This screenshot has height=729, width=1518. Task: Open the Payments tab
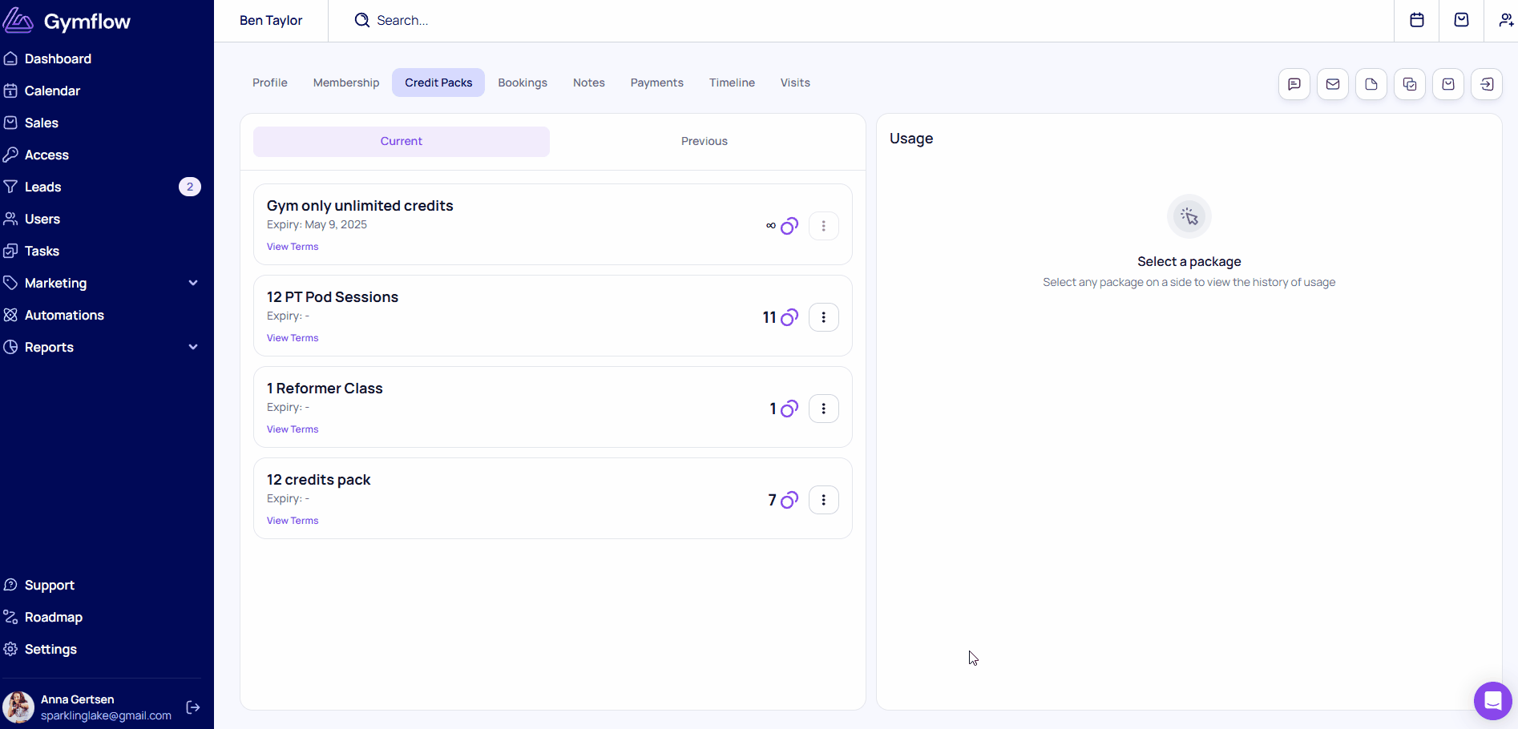point(656,83)
